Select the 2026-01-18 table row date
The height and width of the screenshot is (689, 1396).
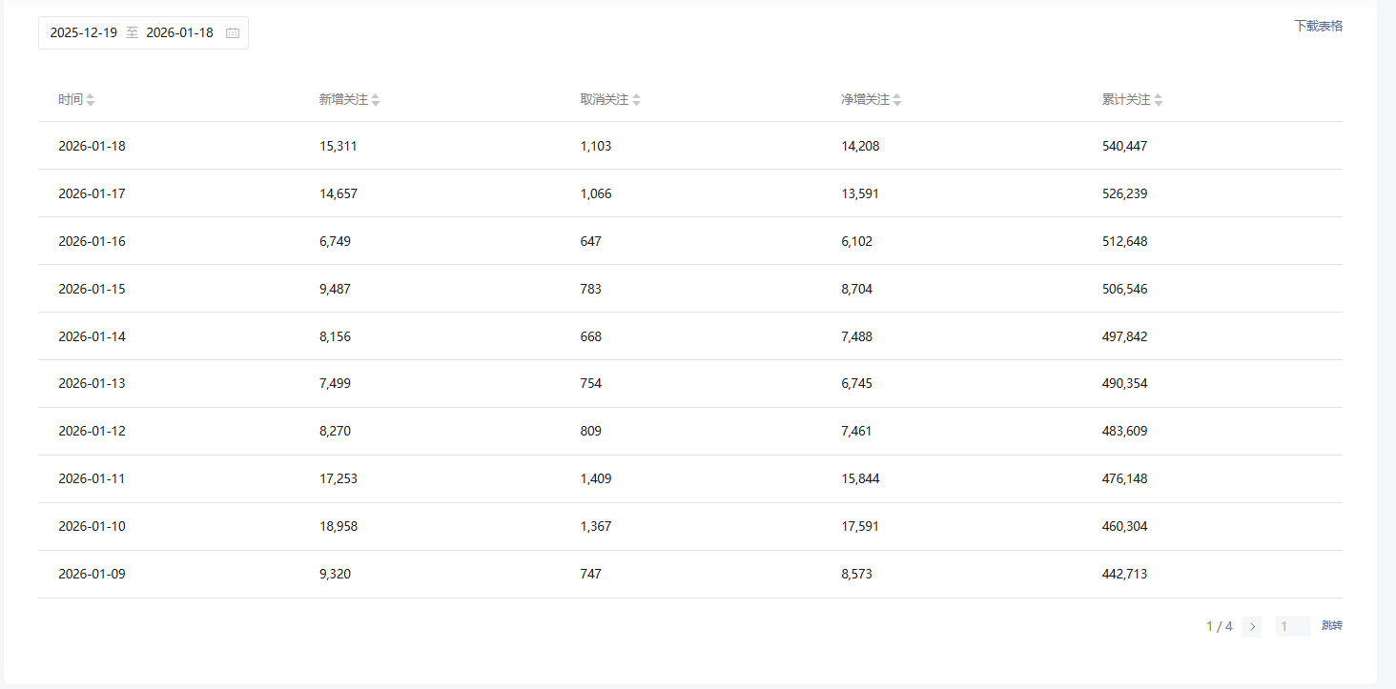click(x=92, y=147)
